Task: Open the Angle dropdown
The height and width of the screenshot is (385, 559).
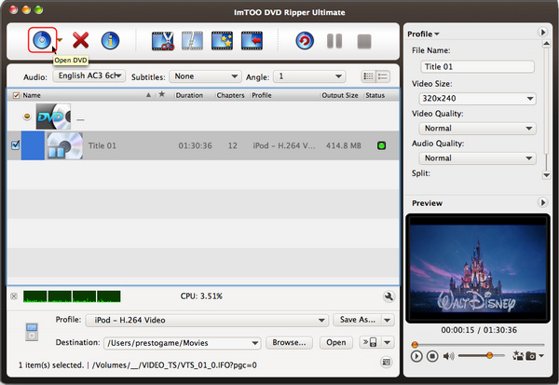Action: click(x=309, y=76)
